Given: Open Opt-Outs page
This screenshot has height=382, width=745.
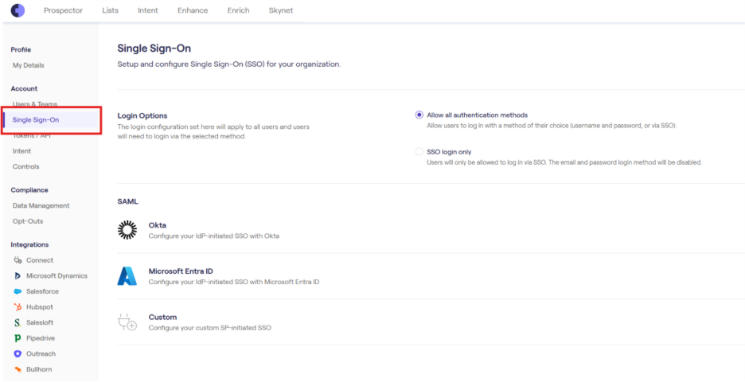Looking at the screenshot, I should (x=28, y=221).
